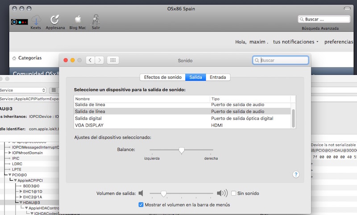Image resolution: width=357 pixels, height=215 pixels.
Task: Select the VGA DISPLAY output device
Action: pos(182,125)
